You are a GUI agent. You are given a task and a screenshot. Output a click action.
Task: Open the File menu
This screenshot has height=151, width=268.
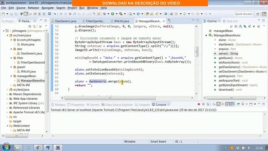pos(3,8)
